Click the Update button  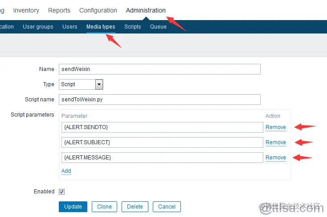click(x=73, y=207)
